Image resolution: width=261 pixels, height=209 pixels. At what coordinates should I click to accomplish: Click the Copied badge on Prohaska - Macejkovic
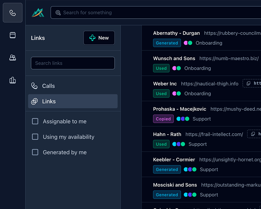[x=163, y=119]
